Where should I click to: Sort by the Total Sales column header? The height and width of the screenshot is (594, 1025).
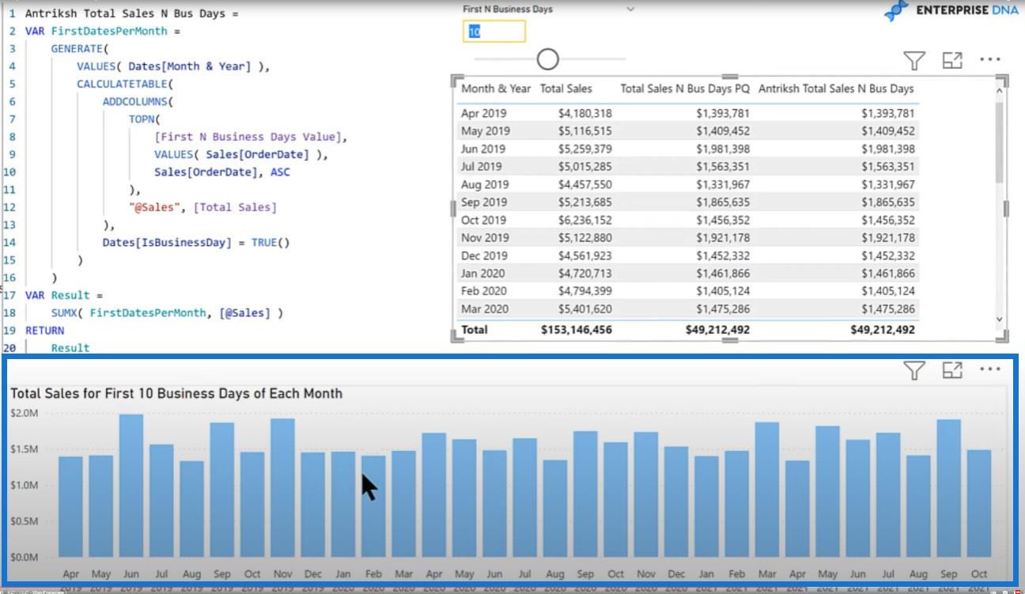coord(565,89)
